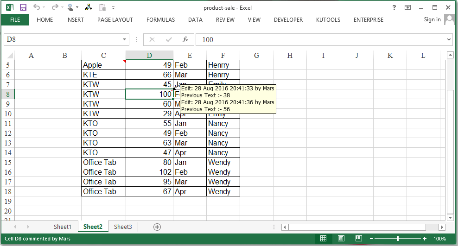Select cell containing Office Tab value 102
This screenshot has height=246, width=458.
point(149,172)
